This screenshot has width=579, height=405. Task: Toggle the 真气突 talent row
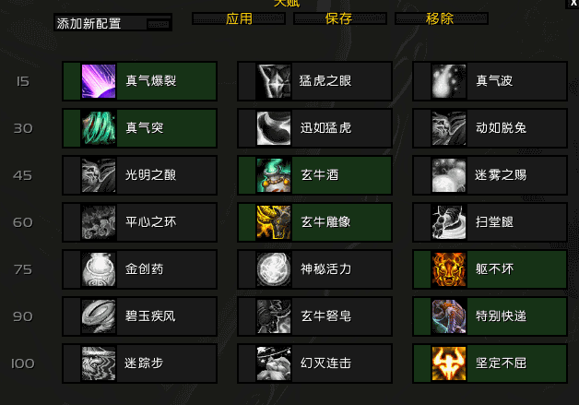139,128
